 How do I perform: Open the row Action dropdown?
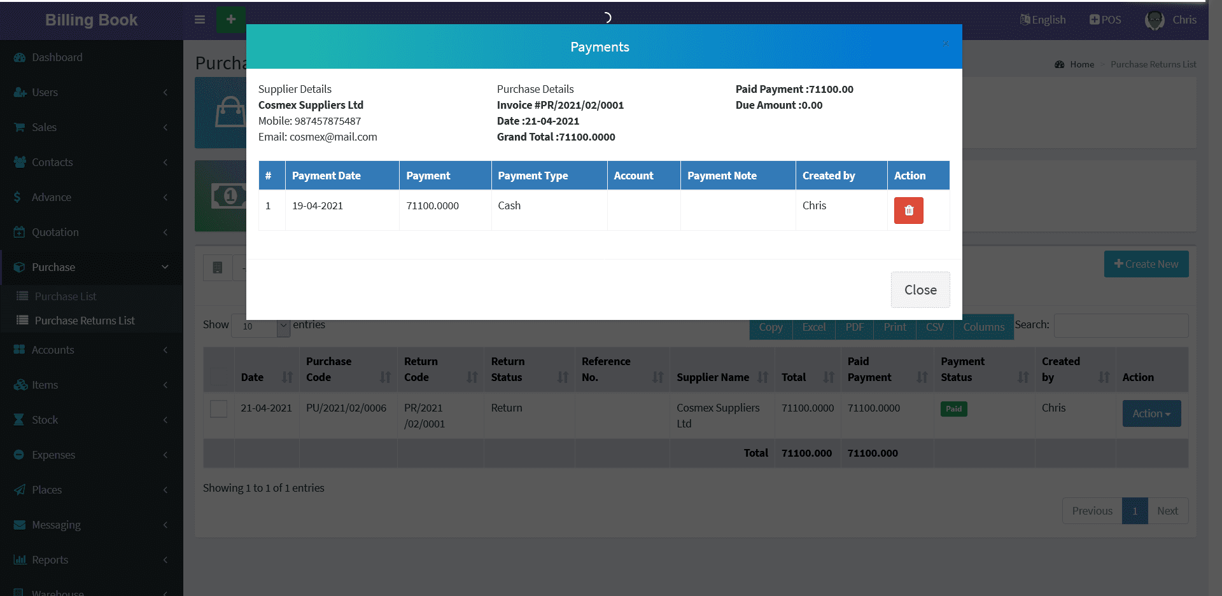click(x=1151, y=413)
